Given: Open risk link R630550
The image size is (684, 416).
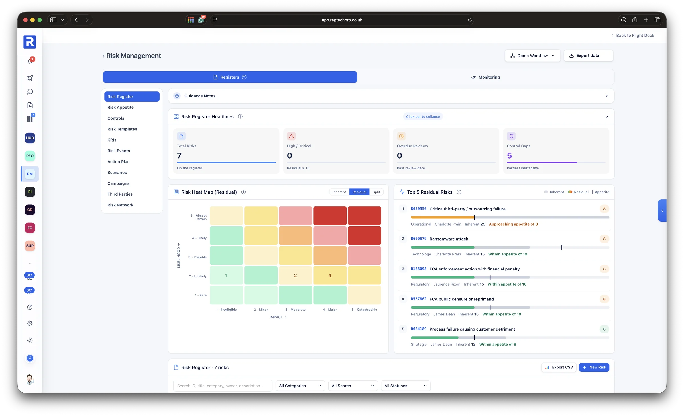Looking at the screenshot, I should click(x=418, y=209).
